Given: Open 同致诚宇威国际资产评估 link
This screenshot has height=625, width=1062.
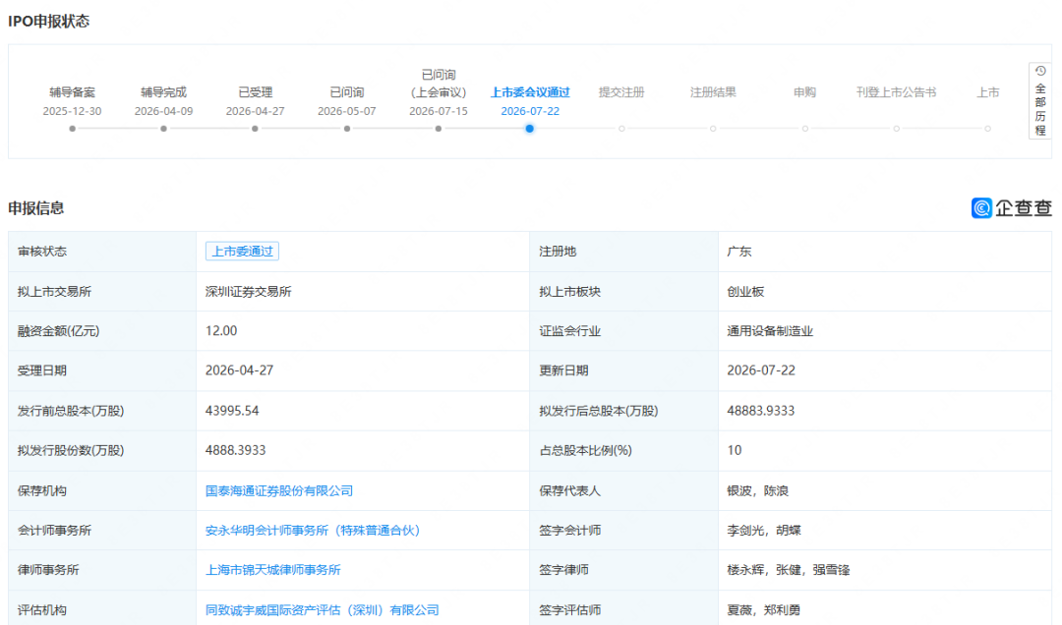Looking at the screenshot, I should click(322, 610).
